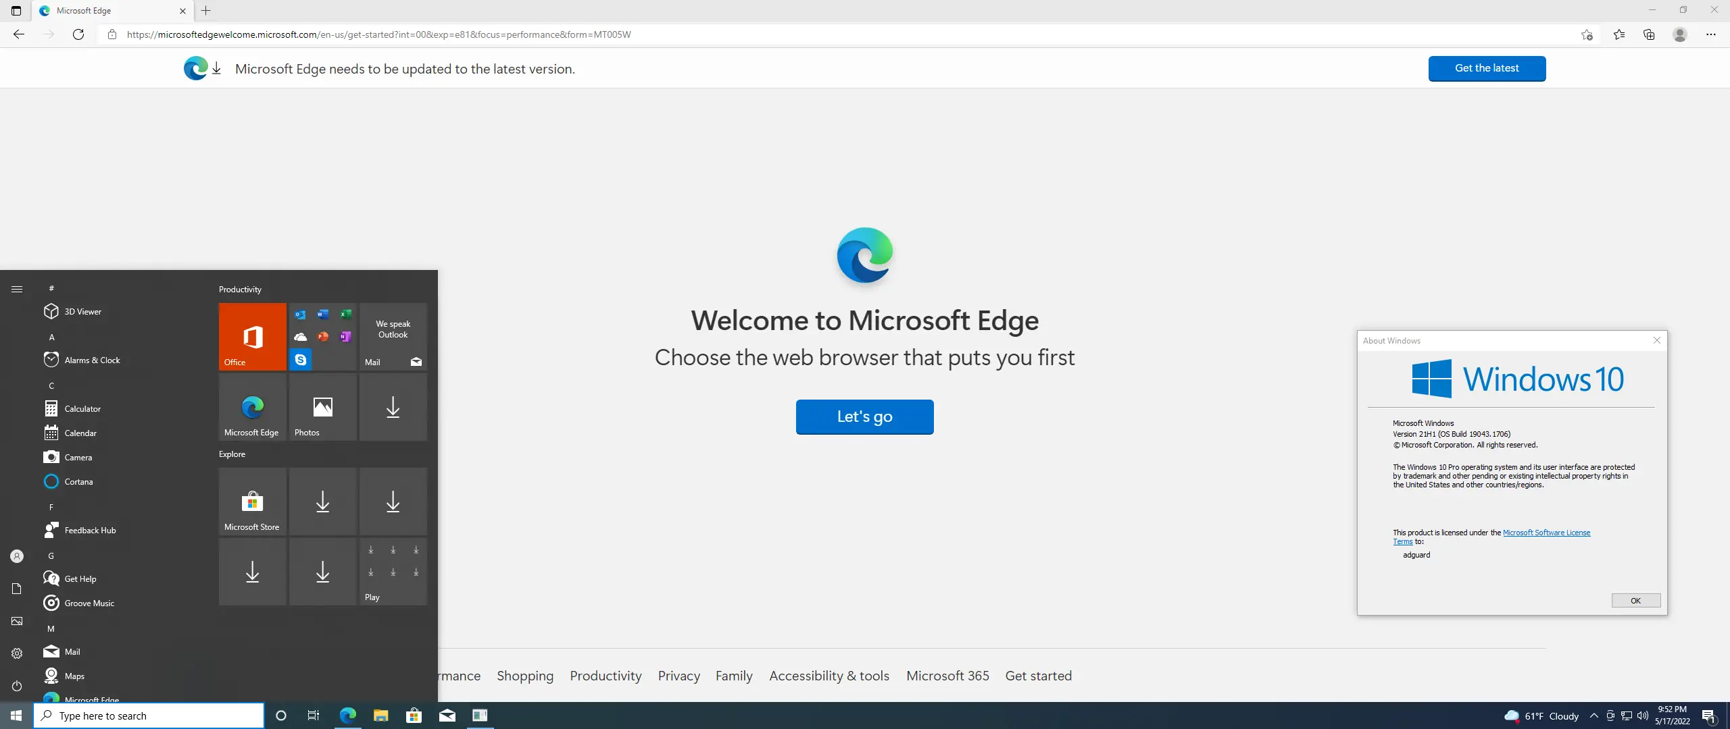Select the Shopping tab on welcome page
This screenshot has width=1730, height=729.
(524, 676)
